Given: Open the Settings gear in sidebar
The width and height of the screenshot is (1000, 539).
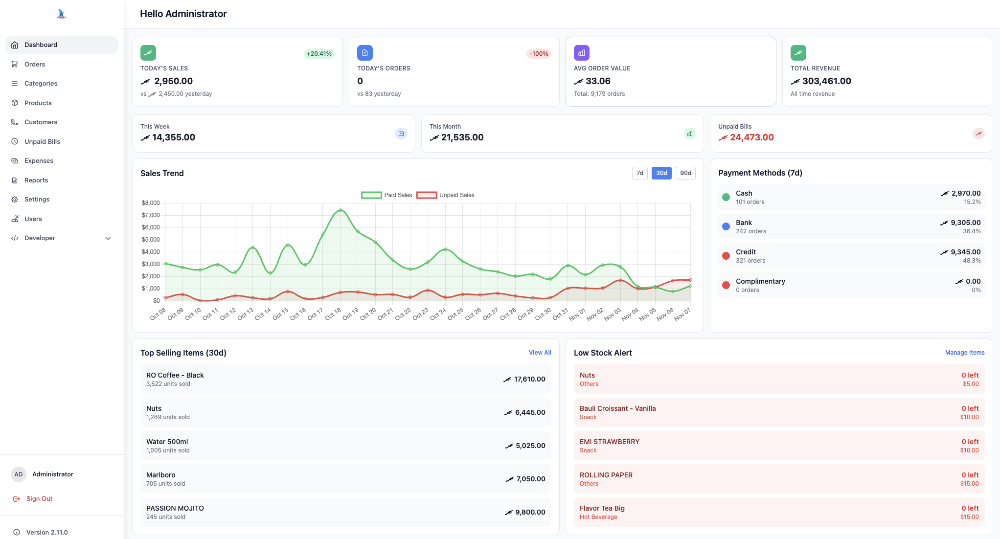Looking at the screenshot, I should (15, 199).
